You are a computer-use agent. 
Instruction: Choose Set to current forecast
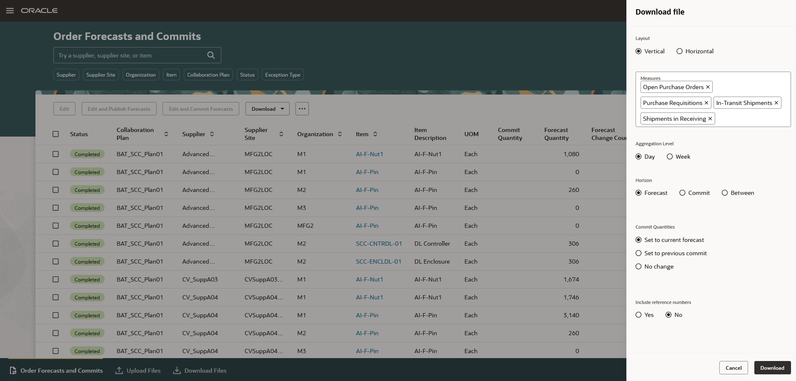click(x=638, y=240)
